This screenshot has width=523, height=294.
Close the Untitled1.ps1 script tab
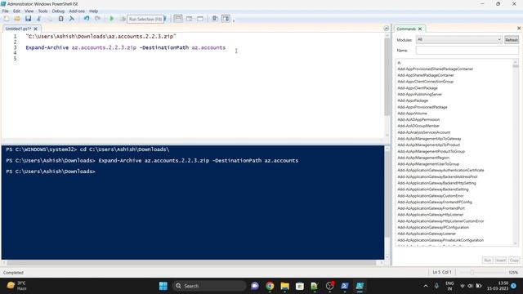click(36, 29)
